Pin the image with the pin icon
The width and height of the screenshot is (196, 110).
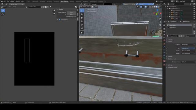51,7
